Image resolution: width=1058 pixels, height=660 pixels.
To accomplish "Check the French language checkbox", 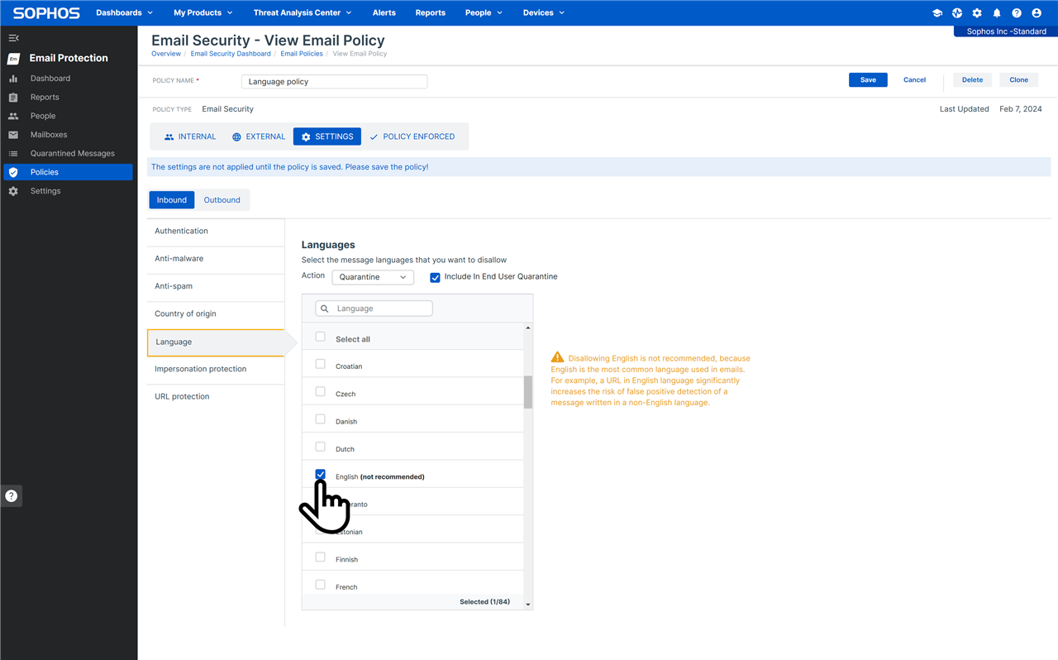I will click(x=321, y=585).
